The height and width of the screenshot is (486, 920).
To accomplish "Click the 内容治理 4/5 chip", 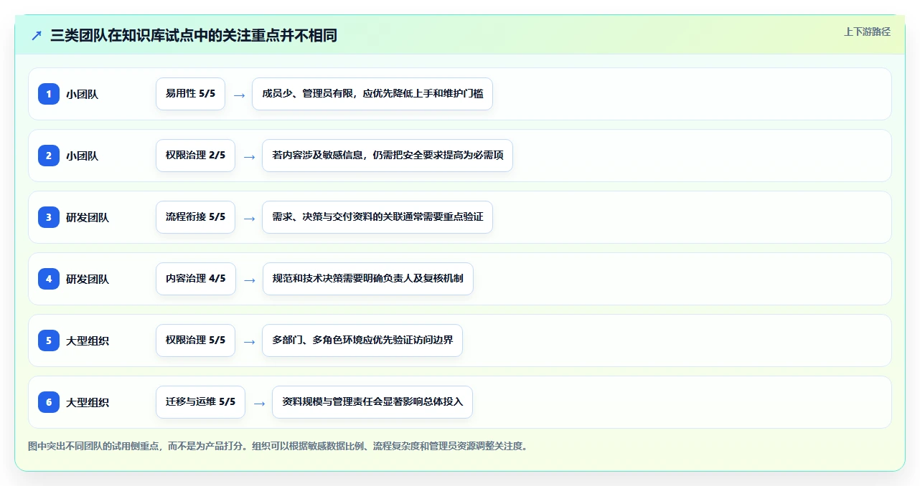I will point(195,279).
